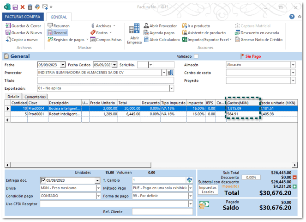Select the Comentarios tab
The height and width of the screenshot is (222, 306).
[x=35, y=97]
